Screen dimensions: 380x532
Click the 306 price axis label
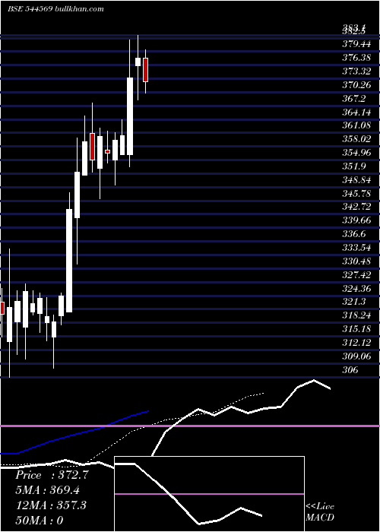click(350, 370)
